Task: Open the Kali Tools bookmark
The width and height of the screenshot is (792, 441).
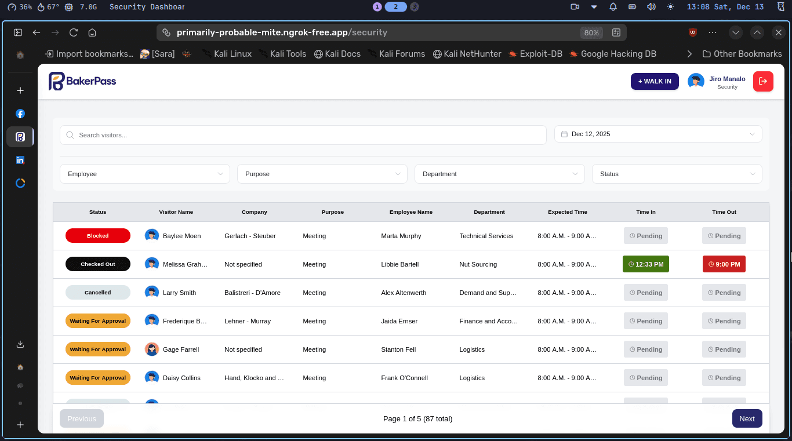Action: point(282,54)
